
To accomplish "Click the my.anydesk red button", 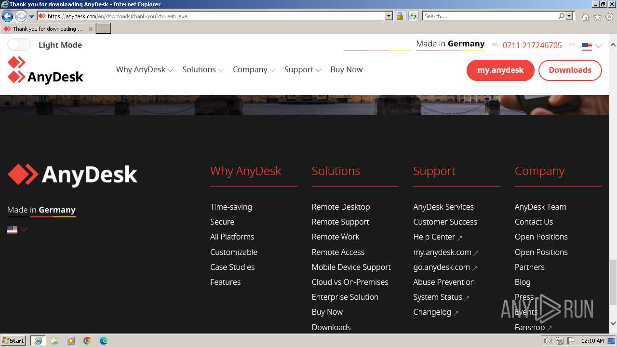I will (x=500, y=70).
